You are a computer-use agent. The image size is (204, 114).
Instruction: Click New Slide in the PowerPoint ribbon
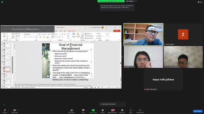tap(13, 35)
